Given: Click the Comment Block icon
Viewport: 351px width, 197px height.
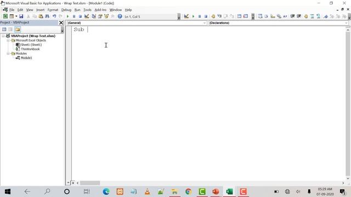Looking at the screenshot, I should click(312, 16).
